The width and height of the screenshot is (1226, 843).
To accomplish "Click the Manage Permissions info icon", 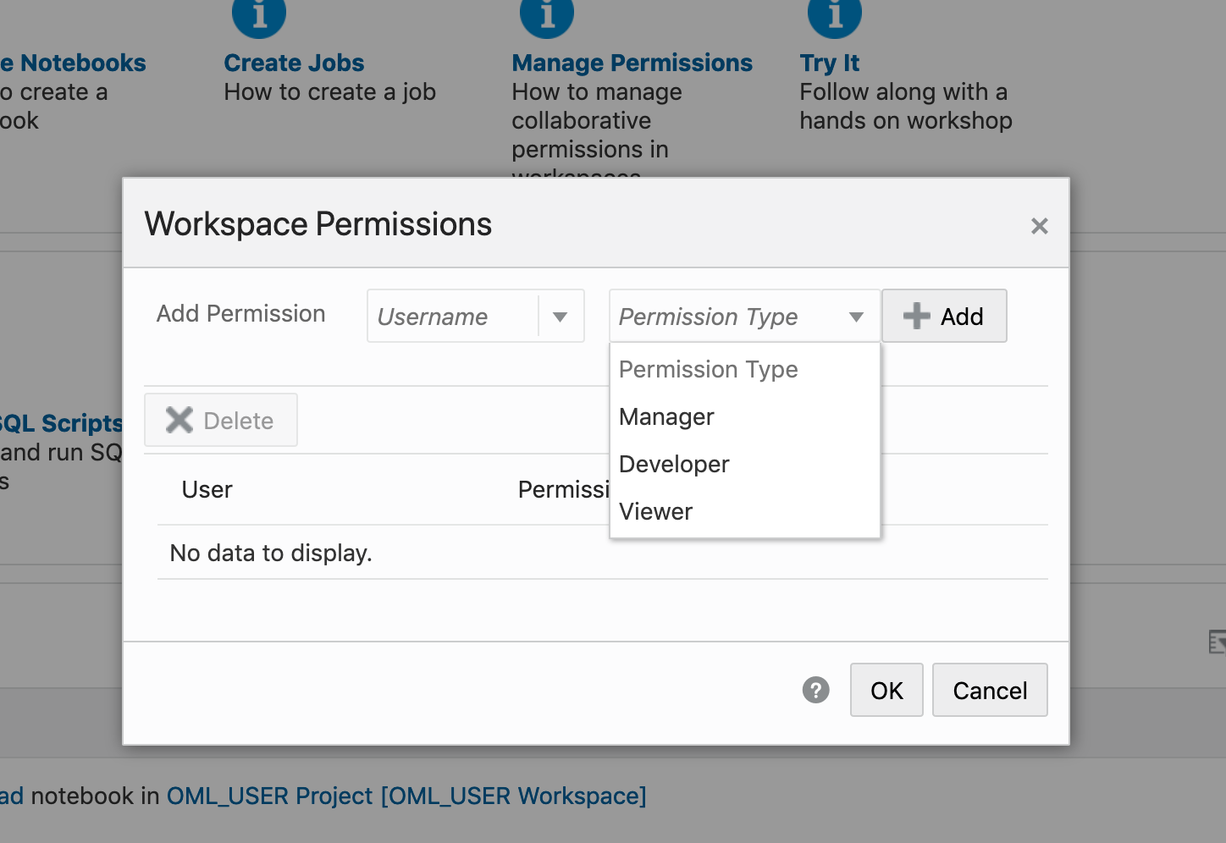I will (x=547, y=15).
